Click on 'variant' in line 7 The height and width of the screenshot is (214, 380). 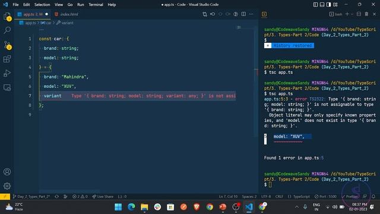click(x=53, y=96)
